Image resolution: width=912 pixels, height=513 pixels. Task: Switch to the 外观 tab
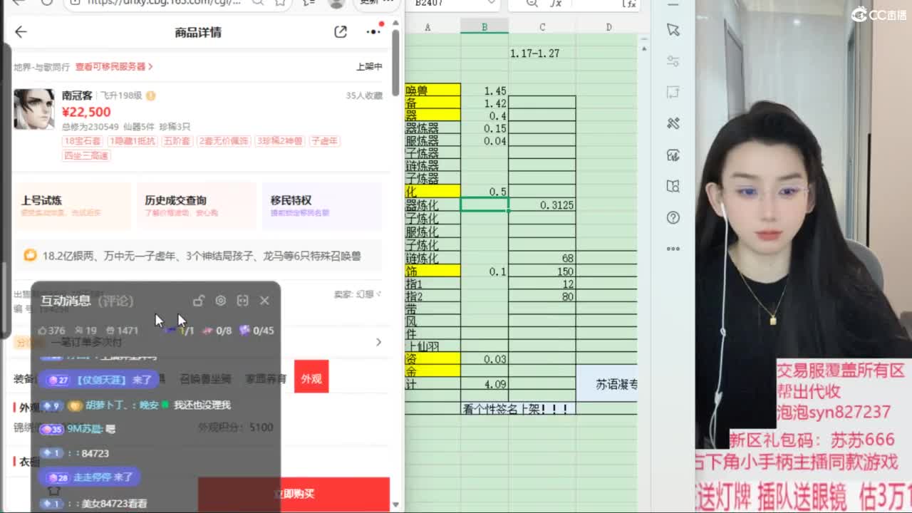[x=311, y=379]
